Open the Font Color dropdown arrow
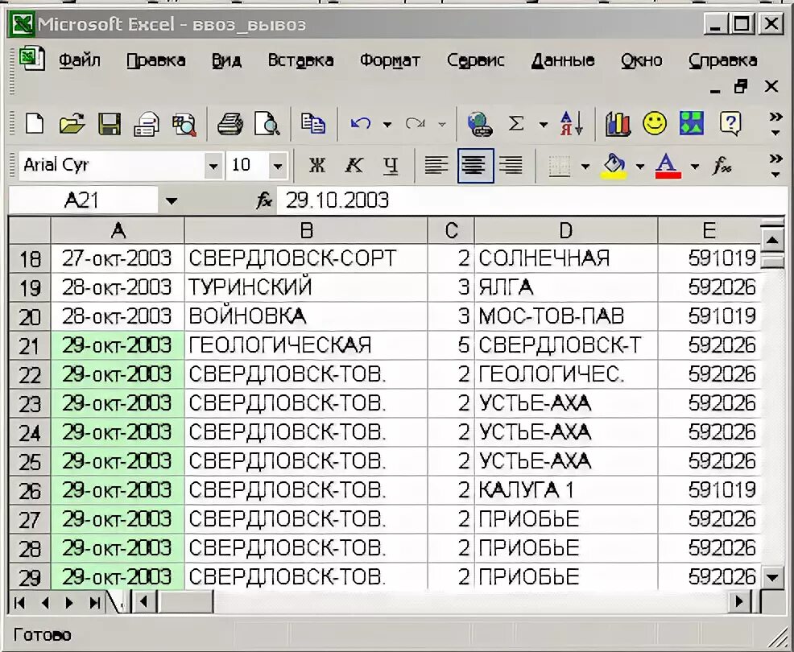This screenshot has width=794, height=652. coord(695,166)
